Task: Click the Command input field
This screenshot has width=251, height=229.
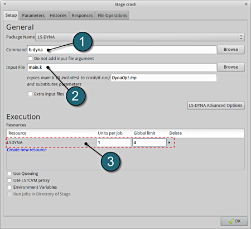Action: (122, 50)
